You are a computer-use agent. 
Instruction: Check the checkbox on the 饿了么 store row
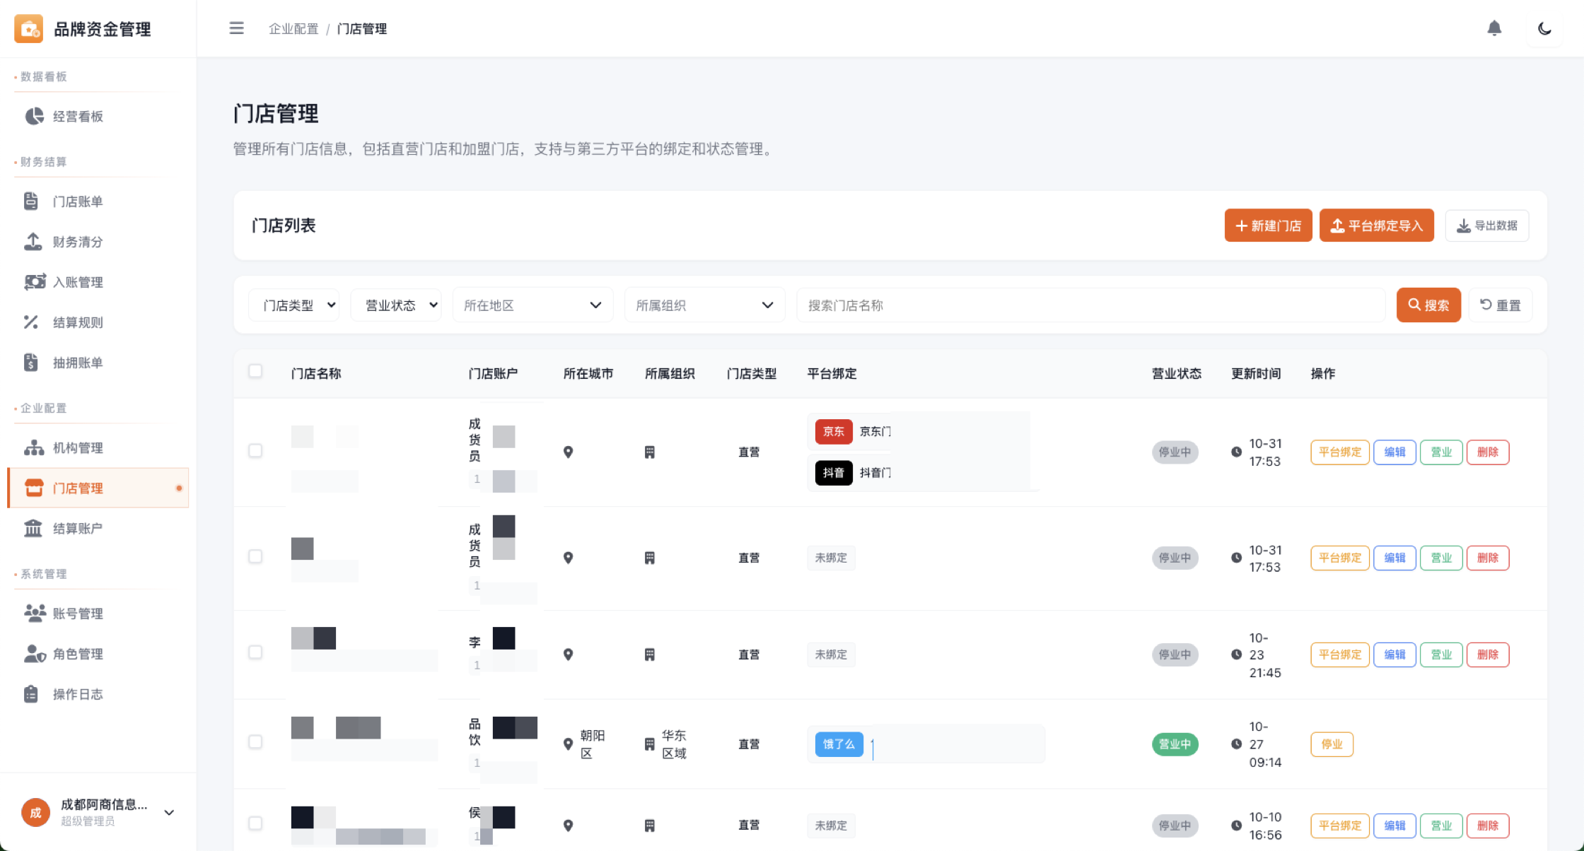pos(255,742)
